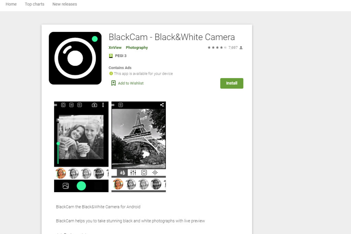Click the green info icon for device availability

tap(111, 73)
